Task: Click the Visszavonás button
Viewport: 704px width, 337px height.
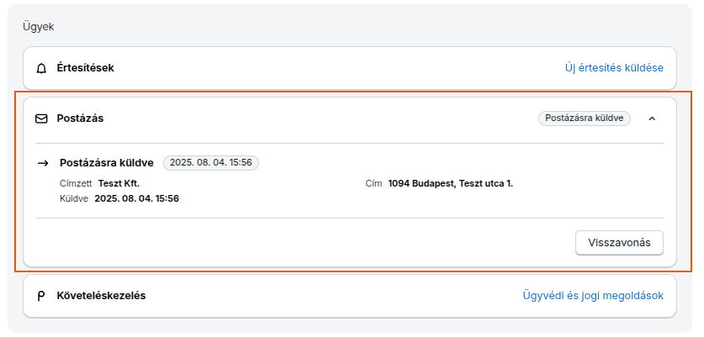Action: 619,243
